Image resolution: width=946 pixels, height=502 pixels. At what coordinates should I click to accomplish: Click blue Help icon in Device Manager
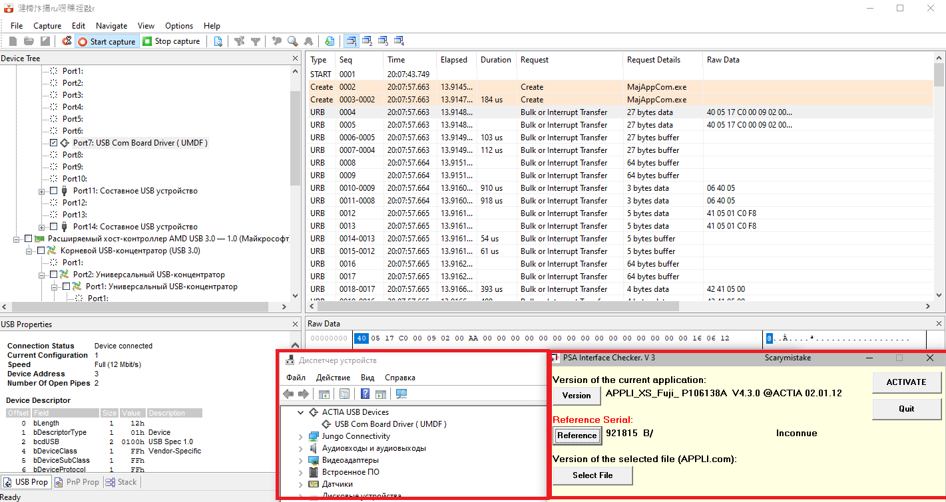[x=365, y=394]
